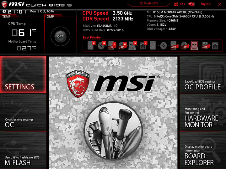The image size is (226, 169).
Task: Click the Boot Priority label
Action: pos(92,38)
